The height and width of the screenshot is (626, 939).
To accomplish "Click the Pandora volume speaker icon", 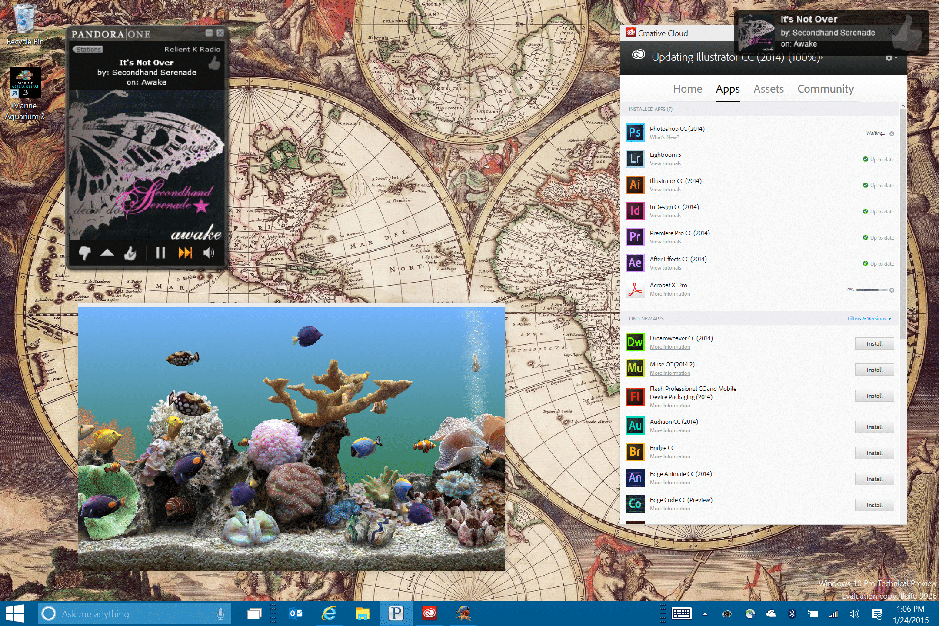I will point(209,253).
